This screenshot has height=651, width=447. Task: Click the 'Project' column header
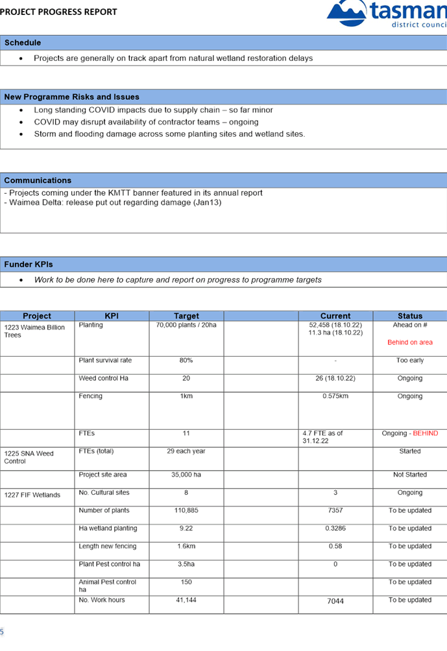click(37, 316)
